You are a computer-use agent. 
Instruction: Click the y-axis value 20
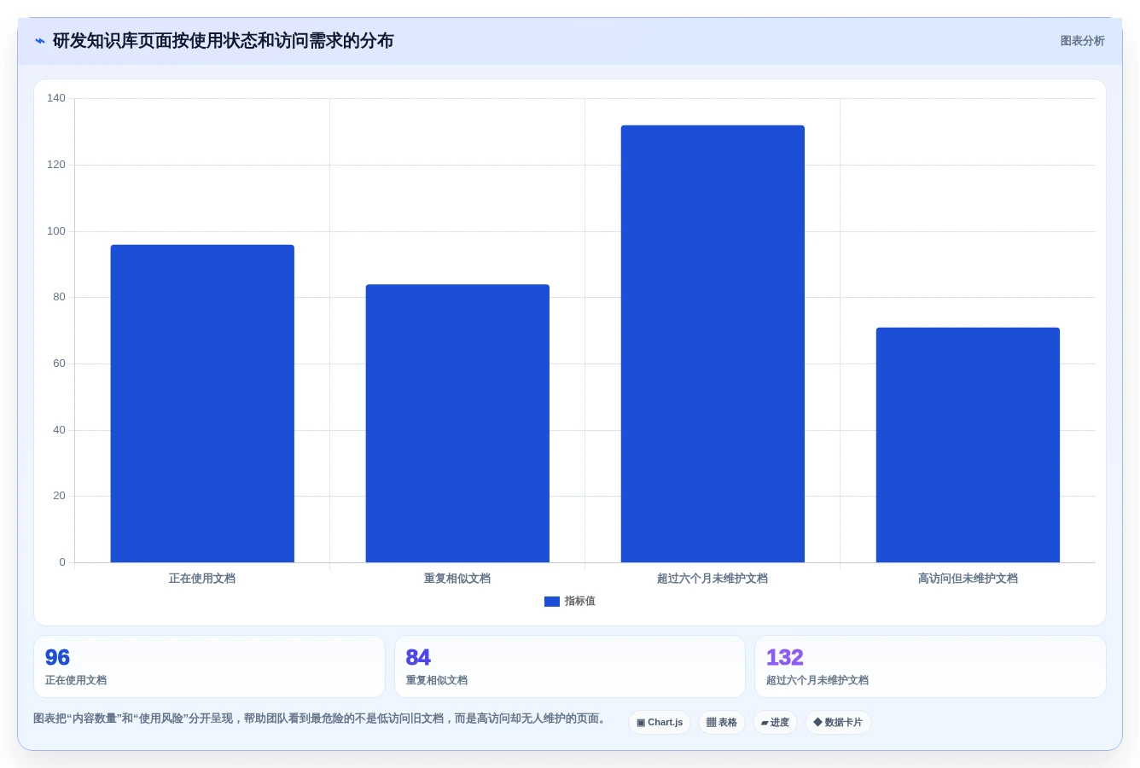coord(59,496)
